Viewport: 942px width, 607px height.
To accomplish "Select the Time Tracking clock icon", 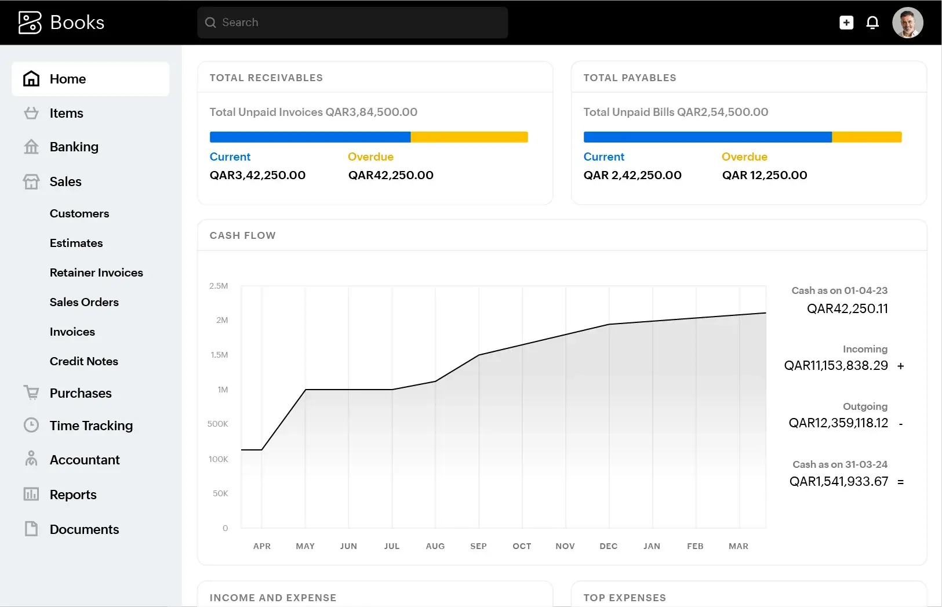I will (x=31, y=425).
